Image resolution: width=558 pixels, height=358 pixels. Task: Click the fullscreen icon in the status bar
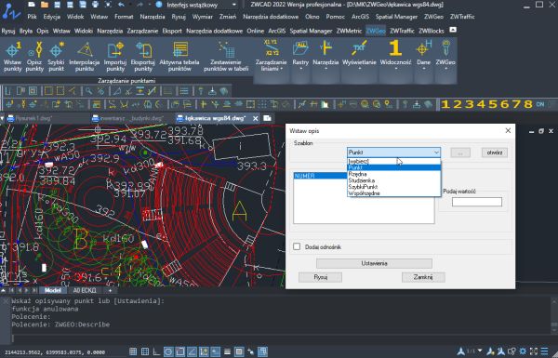point(534,351)
